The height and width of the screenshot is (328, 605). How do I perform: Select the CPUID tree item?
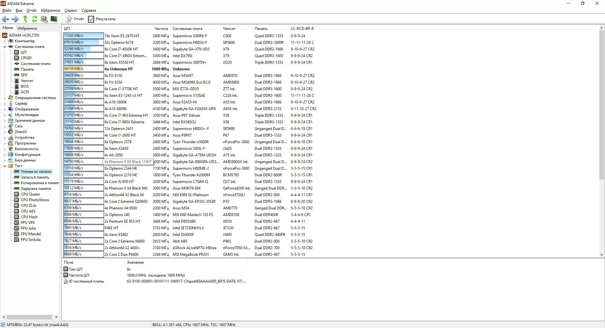click(x=26, y=58)
